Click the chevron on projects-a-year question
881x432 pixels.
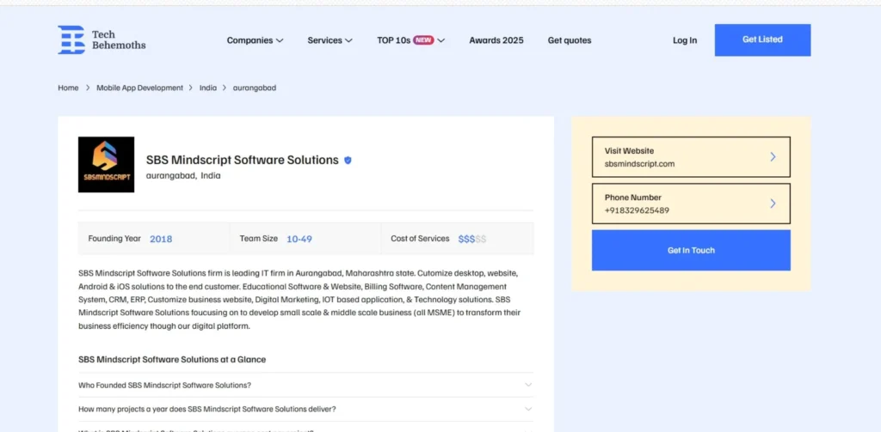(x=528, y=409)
